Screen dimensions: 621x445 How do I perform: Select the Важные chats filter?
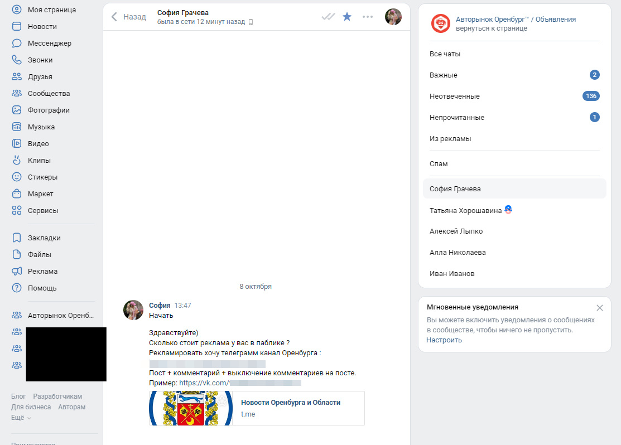coord(514,75)
